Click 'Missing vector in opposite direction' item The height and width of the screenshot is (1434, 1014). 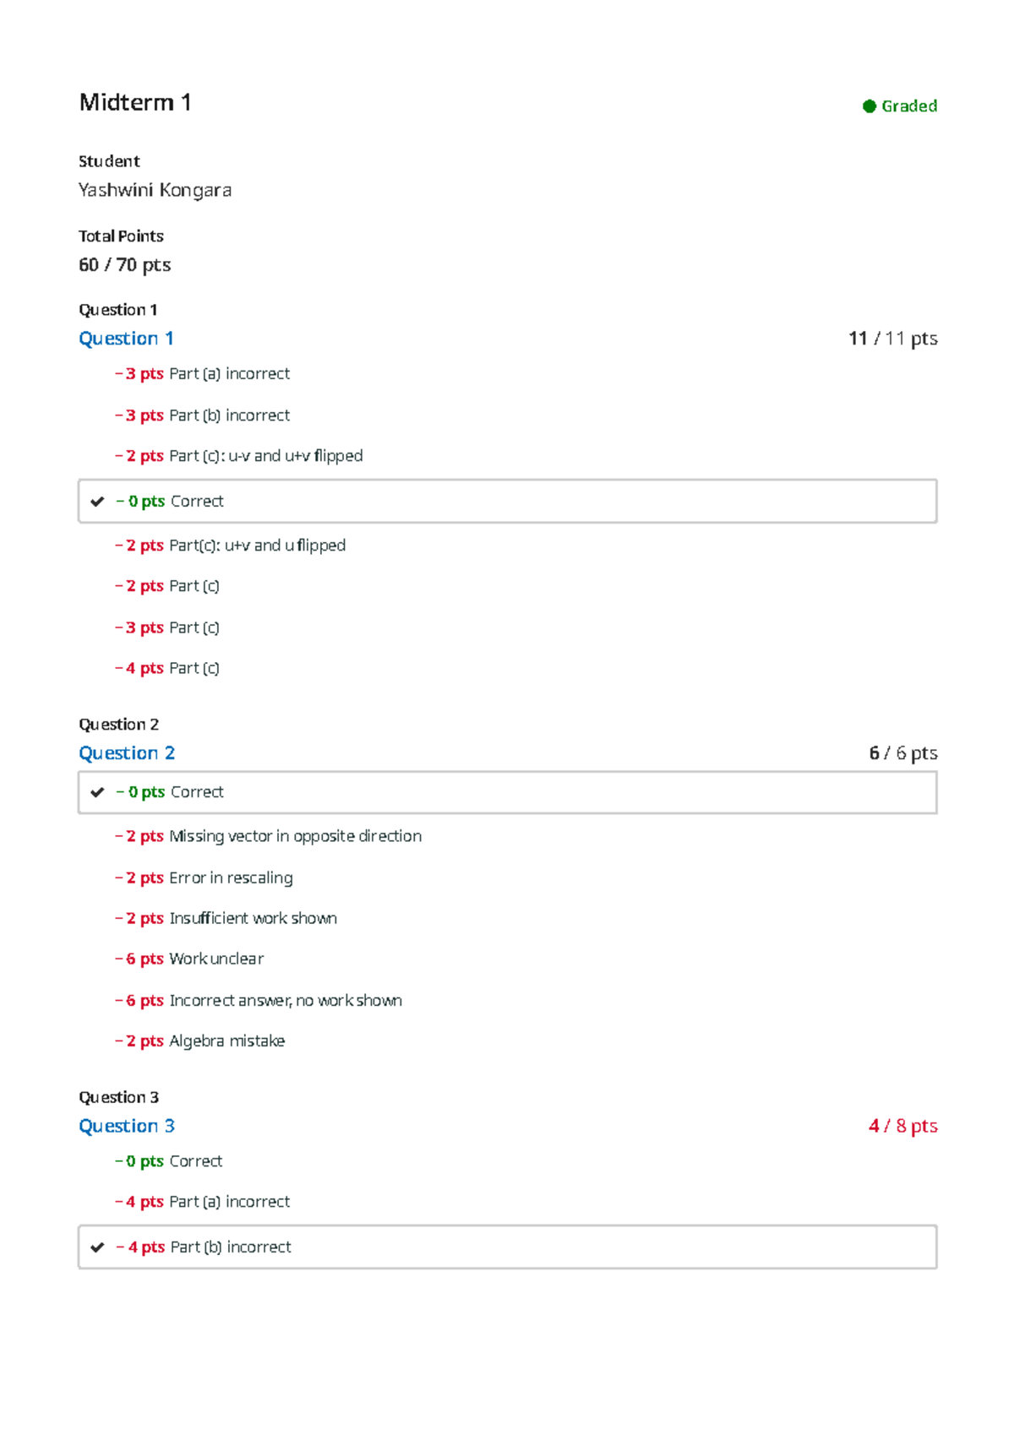coord(269,836)
